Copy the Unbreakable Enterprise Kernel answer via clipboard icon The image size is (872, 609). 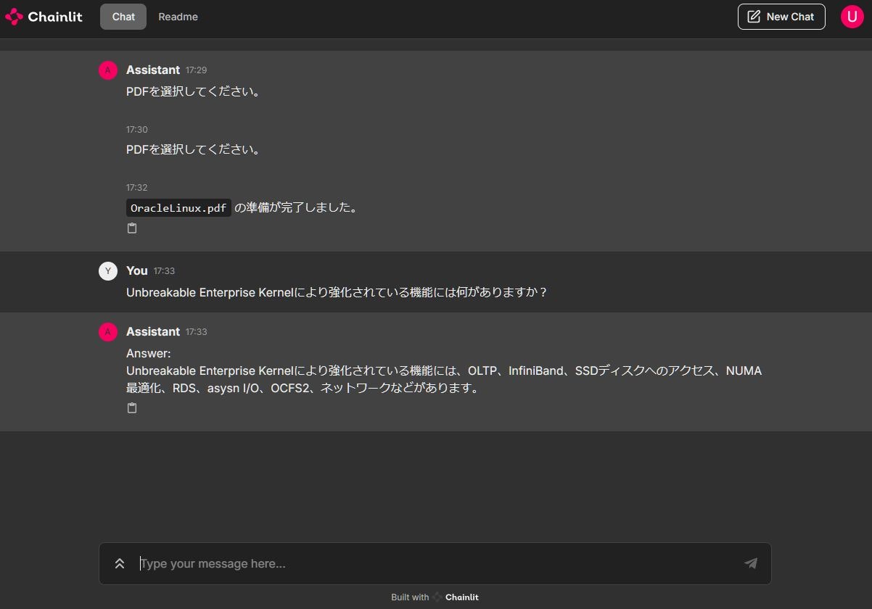point(132,407)
